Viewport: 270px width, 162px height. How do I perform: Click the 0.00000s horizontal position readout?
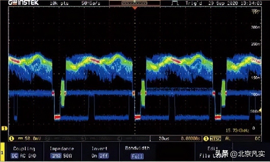point(191,139)
